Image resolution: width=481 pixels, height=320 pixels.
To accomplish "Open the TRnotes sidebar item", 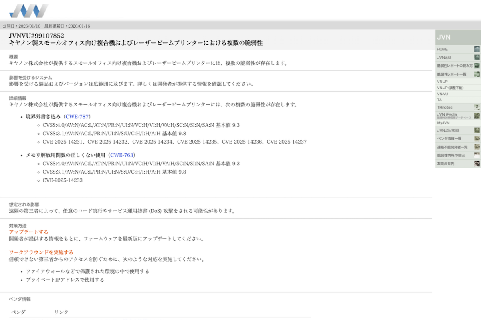I will pyautogui.click(x=458, y=108).
